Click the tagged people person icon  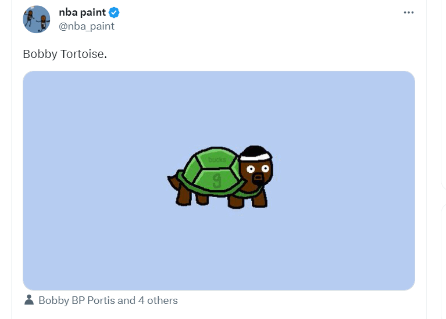[x=29, y=300]
